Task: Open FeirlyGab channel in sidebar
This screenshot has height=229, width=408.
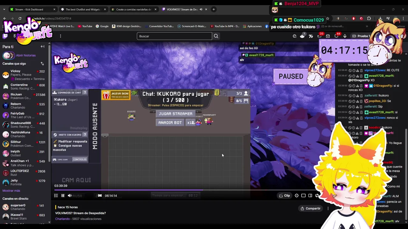Action: (25, 115)
